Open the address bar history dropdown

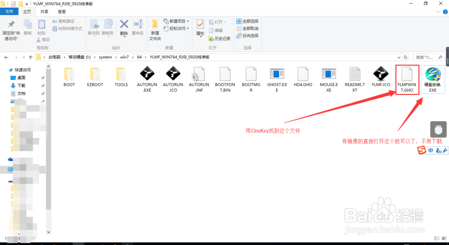(x=399, y=57)
